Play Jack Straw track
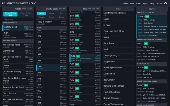The height and width of the screenshot is (106, 170). coord(118,44)
